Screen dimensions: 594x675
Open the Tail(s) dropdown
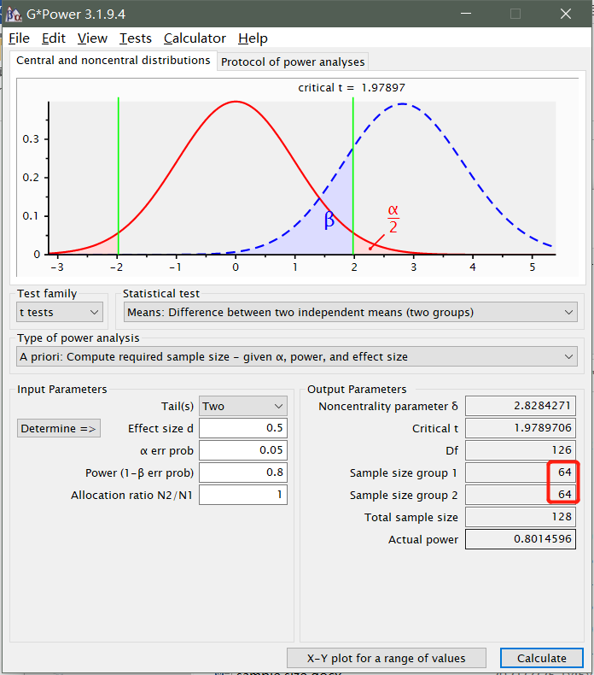pos(243,406)
